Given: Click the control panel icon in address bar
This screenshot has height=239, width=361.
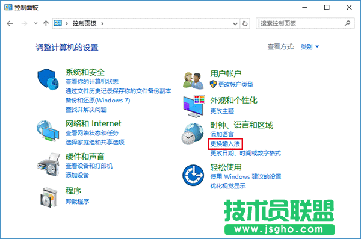Looking at the screenshot, I should [58, 23].
